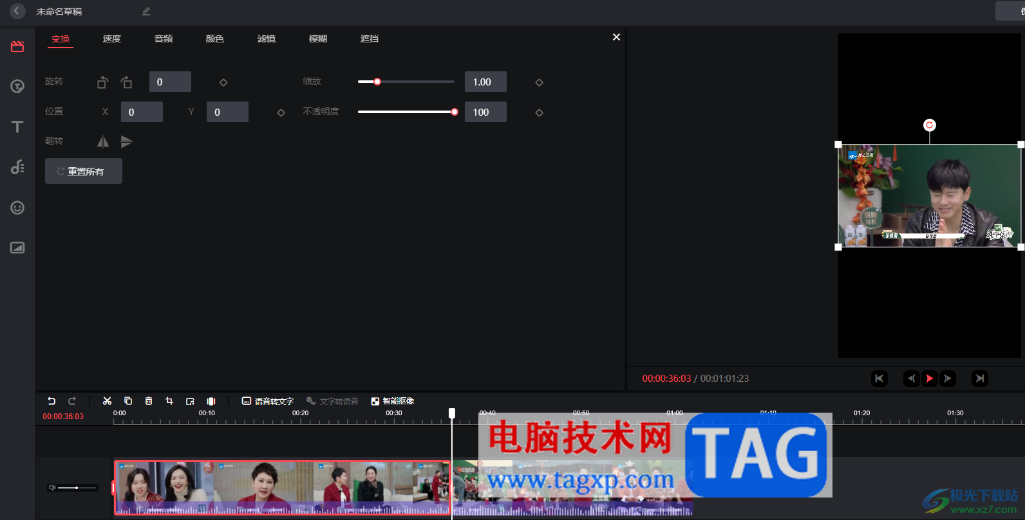
Task: Switch to the 滤镜 tab
Action: pos(267,39)
